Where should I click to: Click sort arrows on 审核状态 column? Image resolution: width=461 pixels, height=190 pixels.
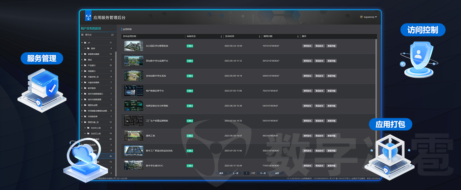221,36
